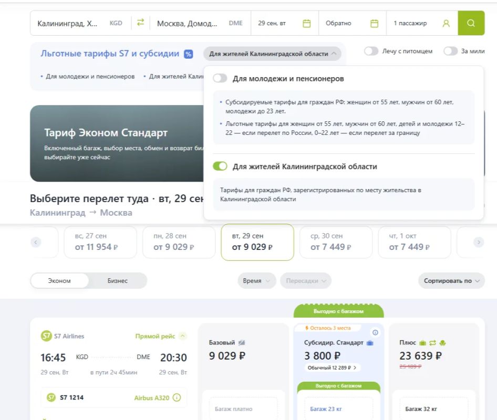The height and width of the screenshot is (420, 497).
Task: Select date пн, 28 сен
Action: click(x=179, y=242)
